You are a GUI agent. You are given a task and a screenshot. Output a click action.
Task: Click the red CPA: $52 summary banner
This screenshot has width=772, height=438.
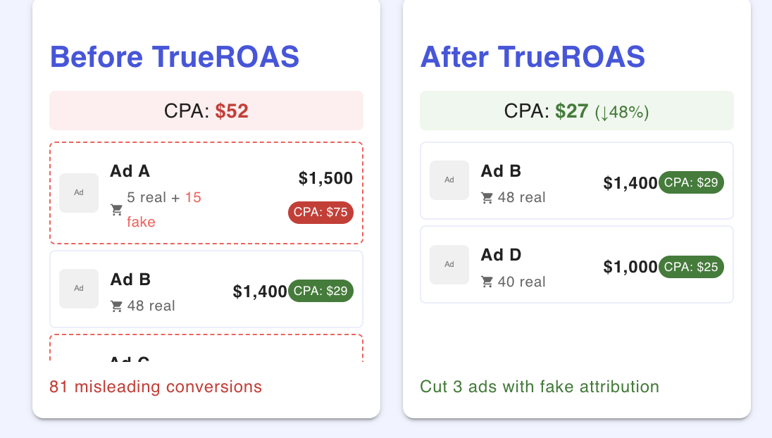point(206,111)
